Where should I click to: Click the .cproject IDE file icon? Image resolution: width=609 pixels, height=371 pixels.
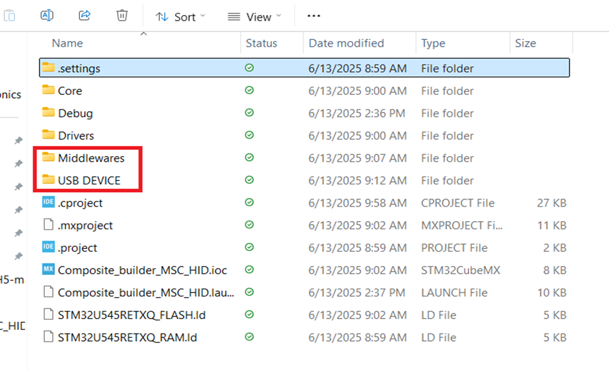pos(48,202)
